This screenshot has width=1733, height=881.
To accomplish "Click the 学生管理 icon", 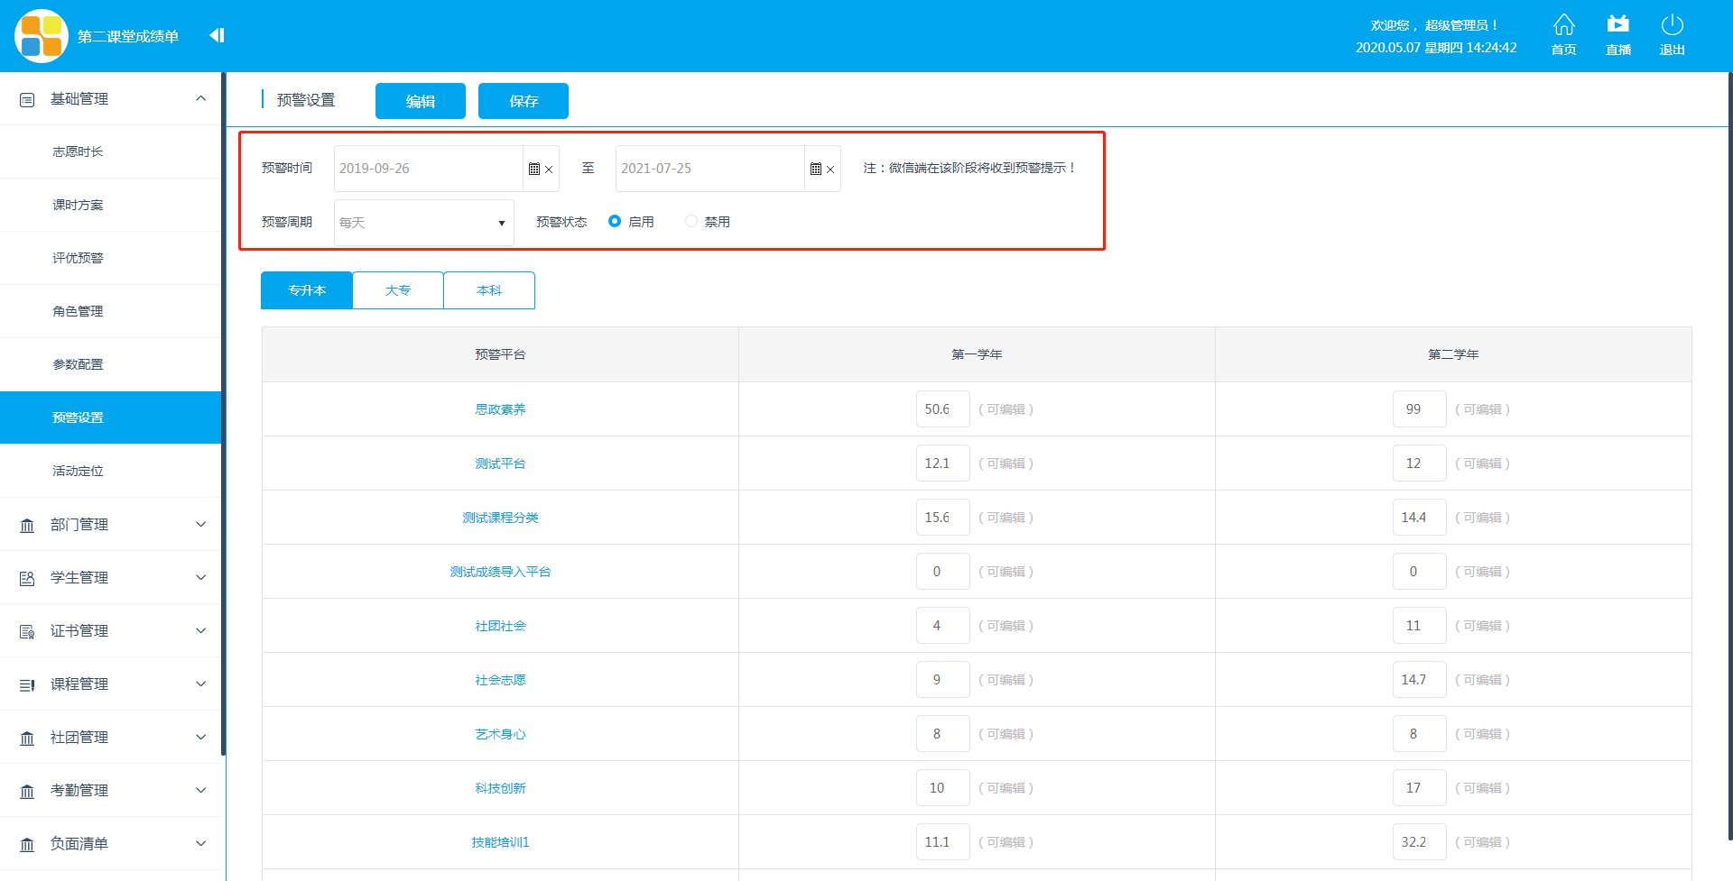I will pyautogui.click(x=27, y=578).
